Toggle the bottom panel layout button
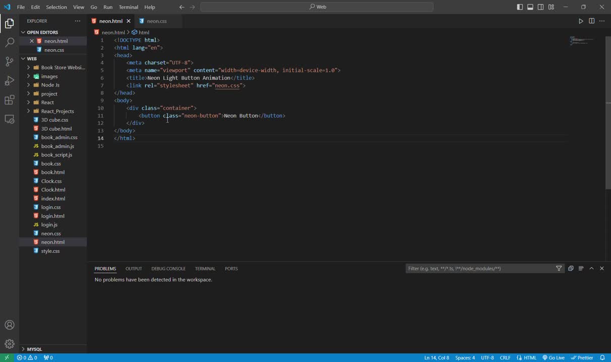 [530, 7]
